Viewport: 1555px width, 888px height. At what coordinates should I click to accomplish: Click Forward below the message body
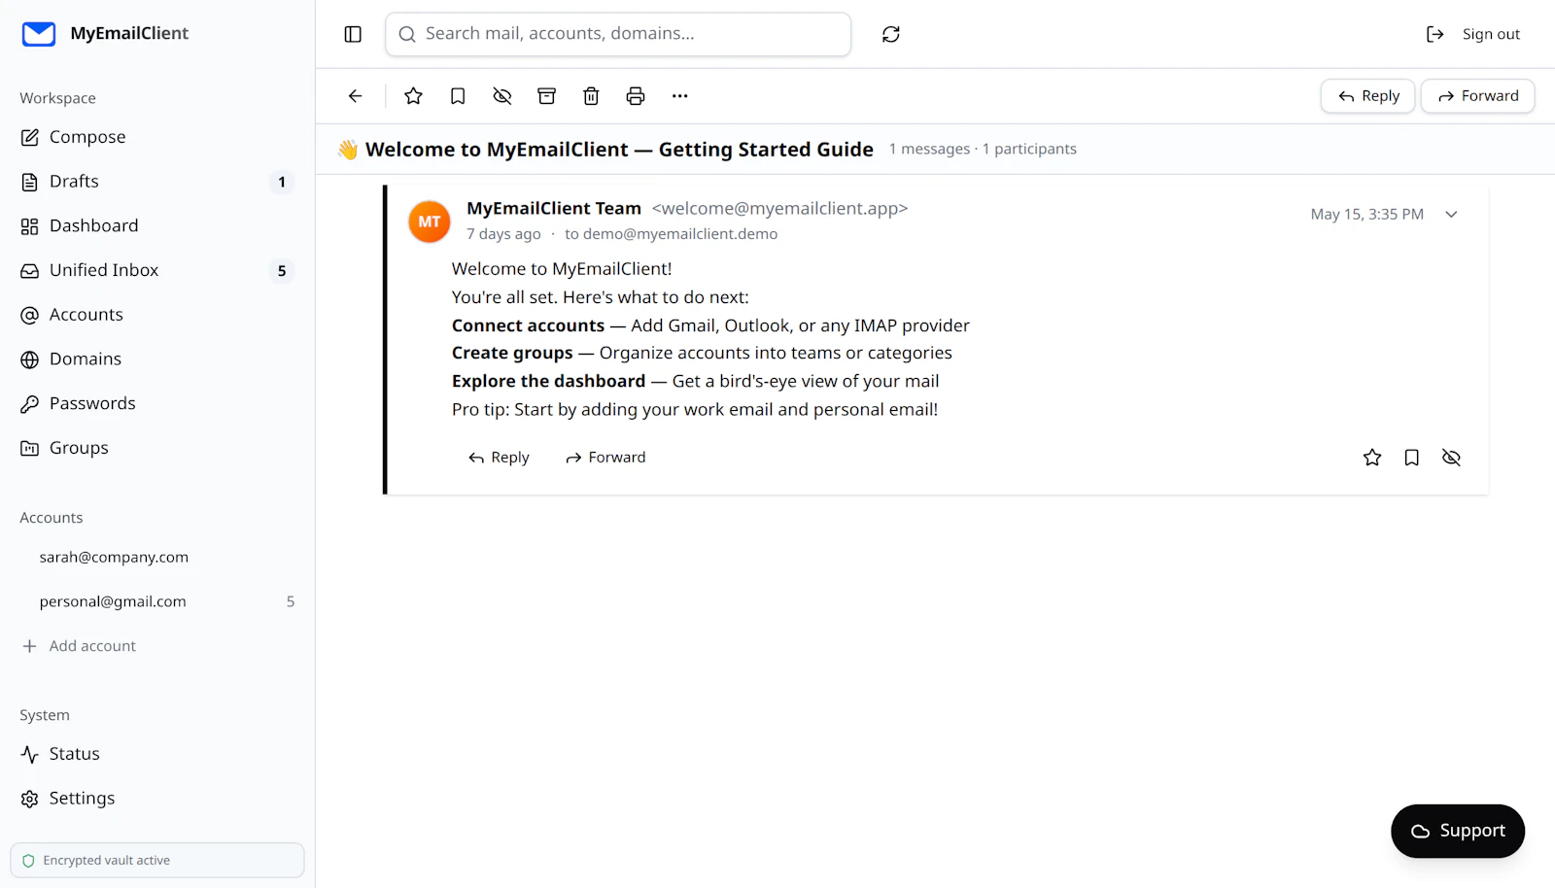[x=605, y=458]
